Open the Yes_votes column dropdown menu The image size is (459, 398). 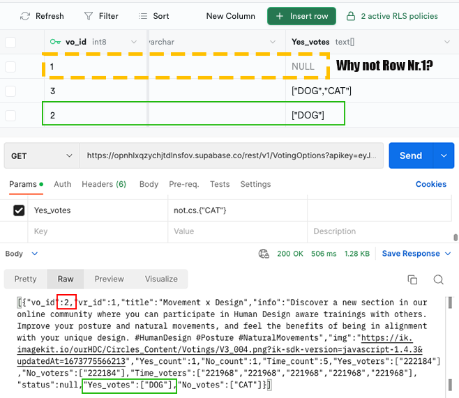(447, 42)
